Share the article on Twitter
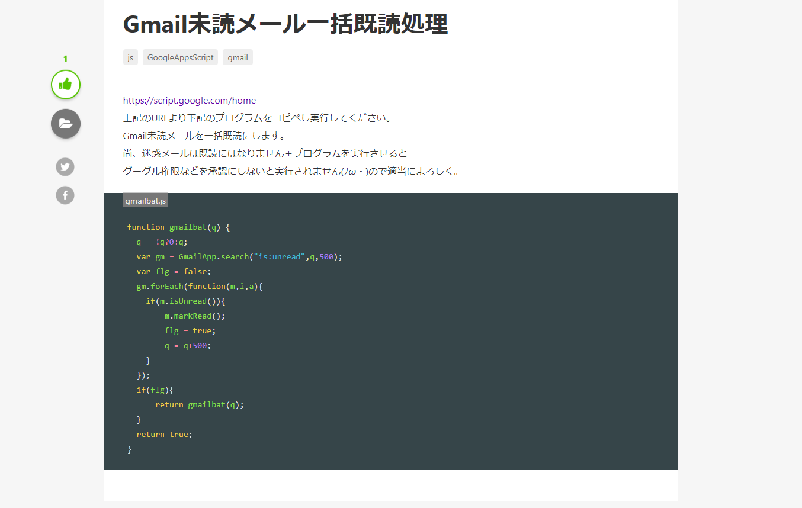This screenshot has width=802, height=508. coord(65,167)
